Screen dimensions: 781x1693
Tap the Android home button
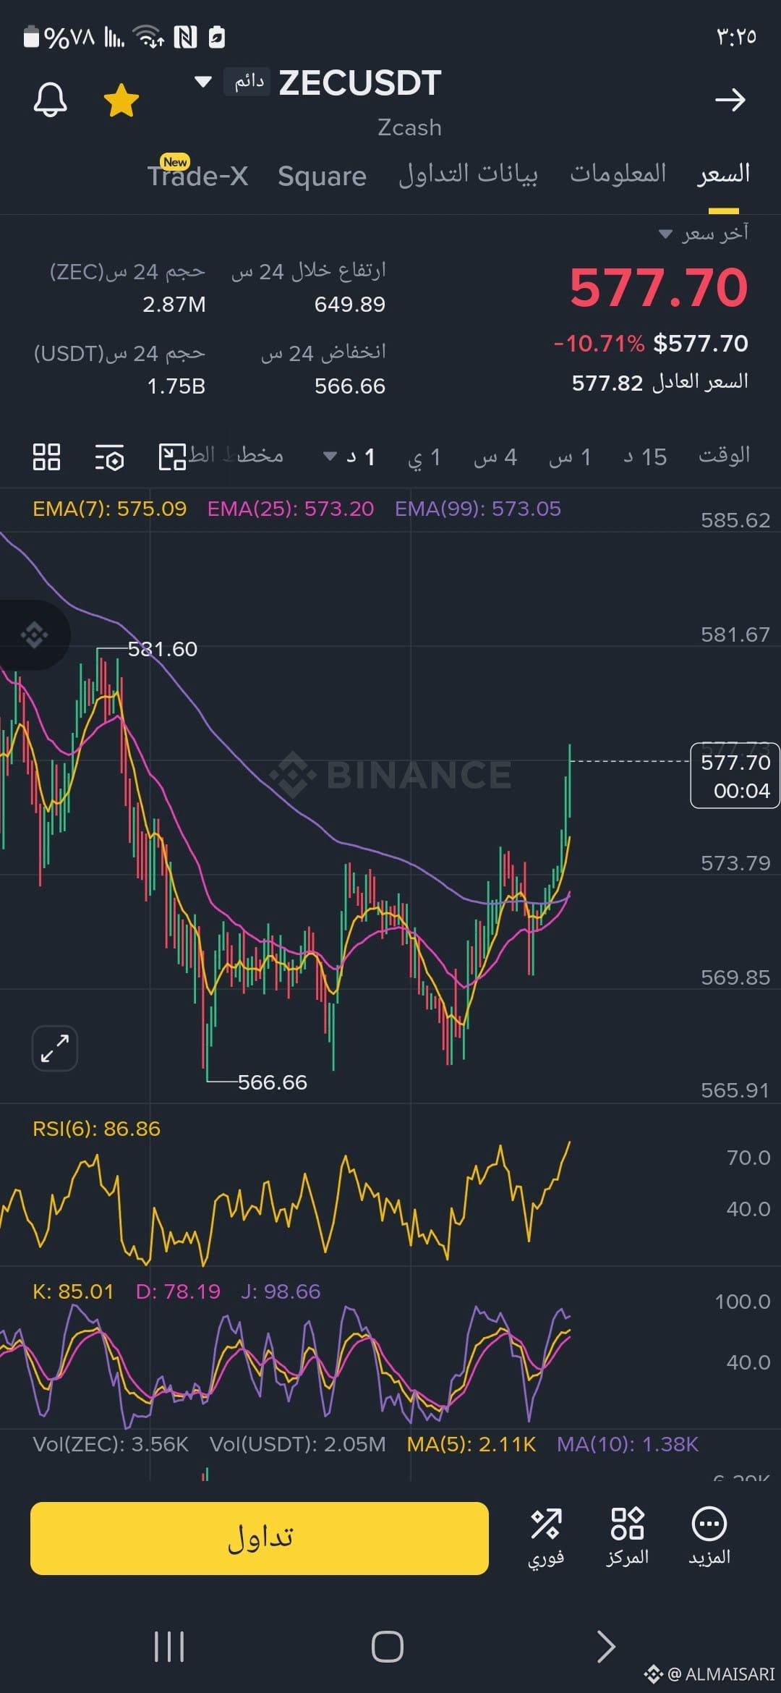click(x=388, y=1647)
